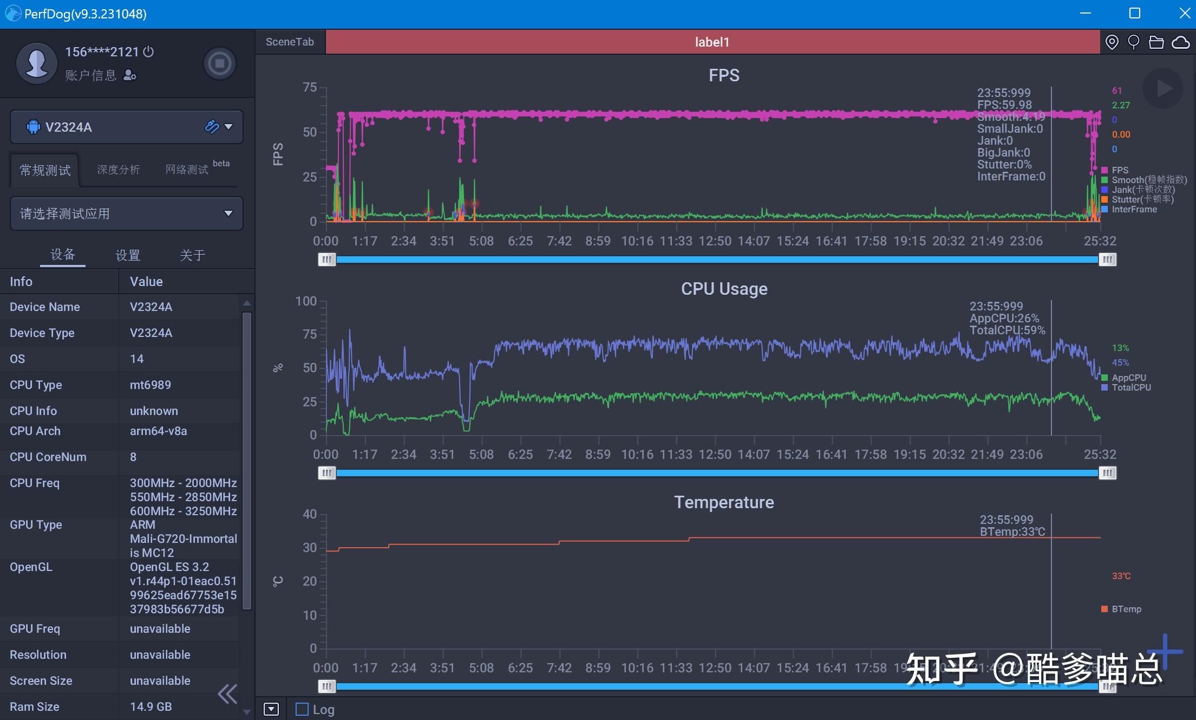Switch to the 常规测试 tab
Screen dimensions: 1196x720
(45, 170)
